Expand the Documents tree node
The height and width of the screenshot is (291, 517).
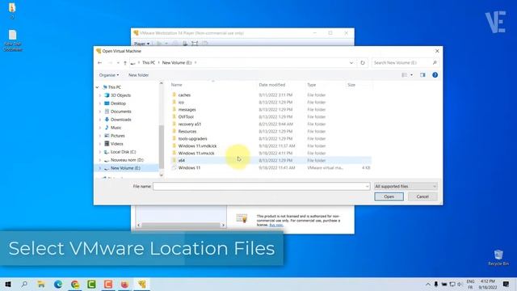point(100,112)
